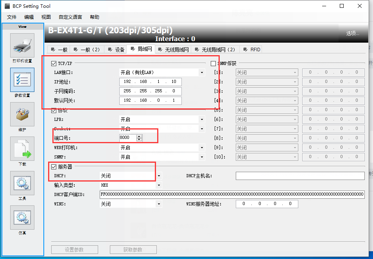Select the 参数设置 checklist icon
Screen dimensions: 373x259
click(x=22, y=80)
